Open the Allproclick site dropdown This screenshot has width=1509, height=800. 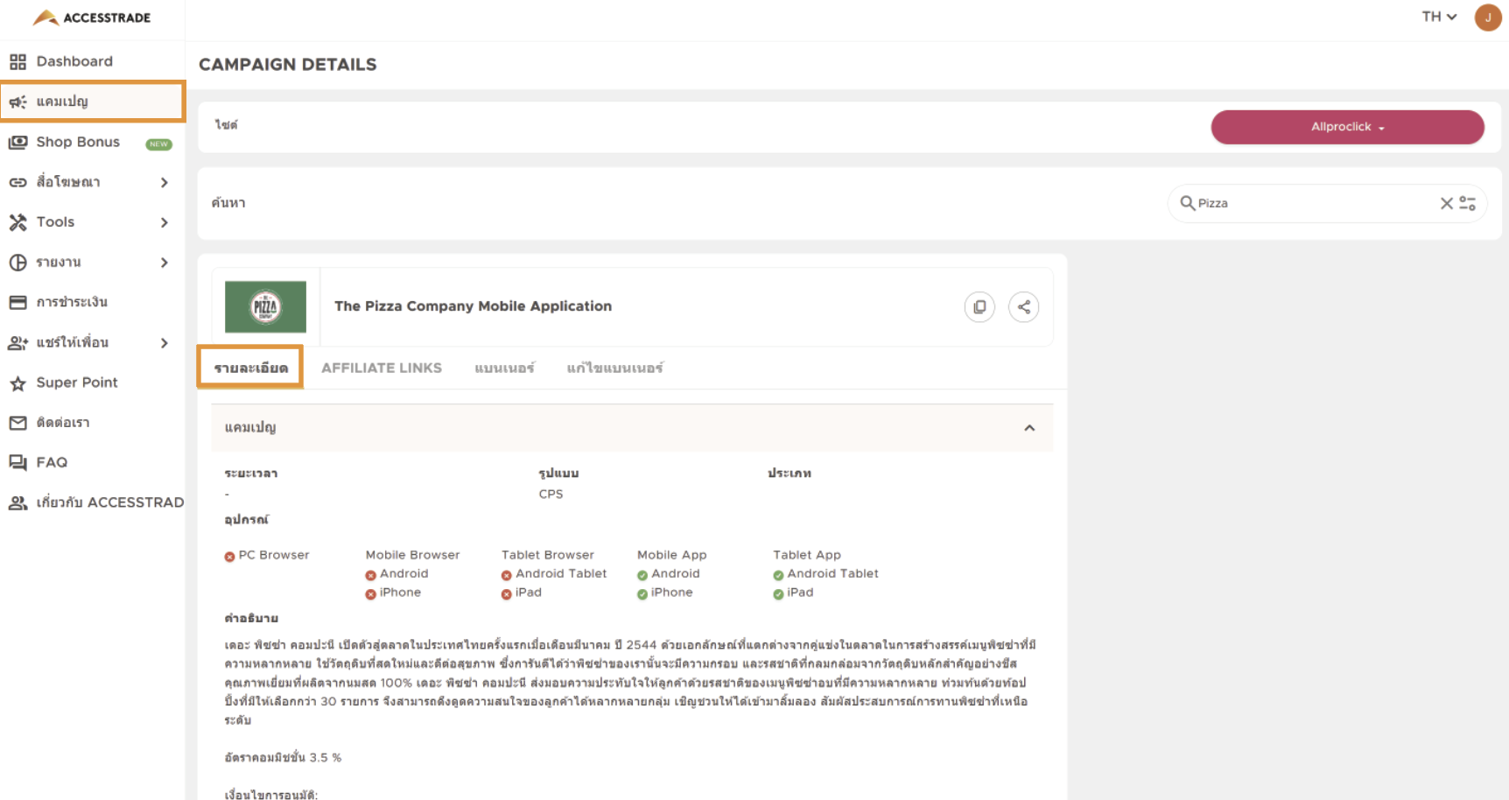click(x=1347, y=127)
